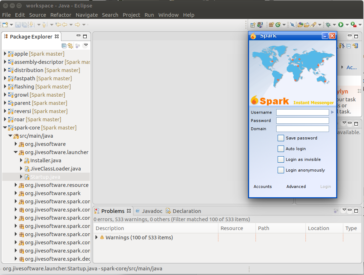Select JiveClassLoader.java in the tree
This screenshot has height=275, width=364.
(x=55, y=169)
